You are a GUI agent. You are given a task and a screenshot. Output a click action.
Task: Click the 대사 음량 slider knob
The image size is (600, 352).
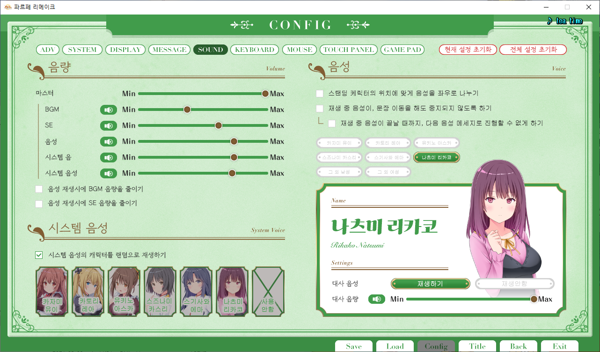tap(534, 299)
